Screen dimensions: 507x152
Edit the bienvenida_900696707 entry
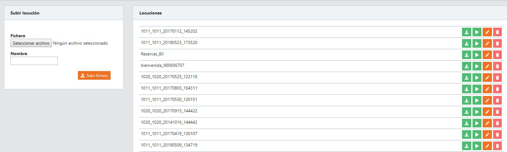click(487, 66)
